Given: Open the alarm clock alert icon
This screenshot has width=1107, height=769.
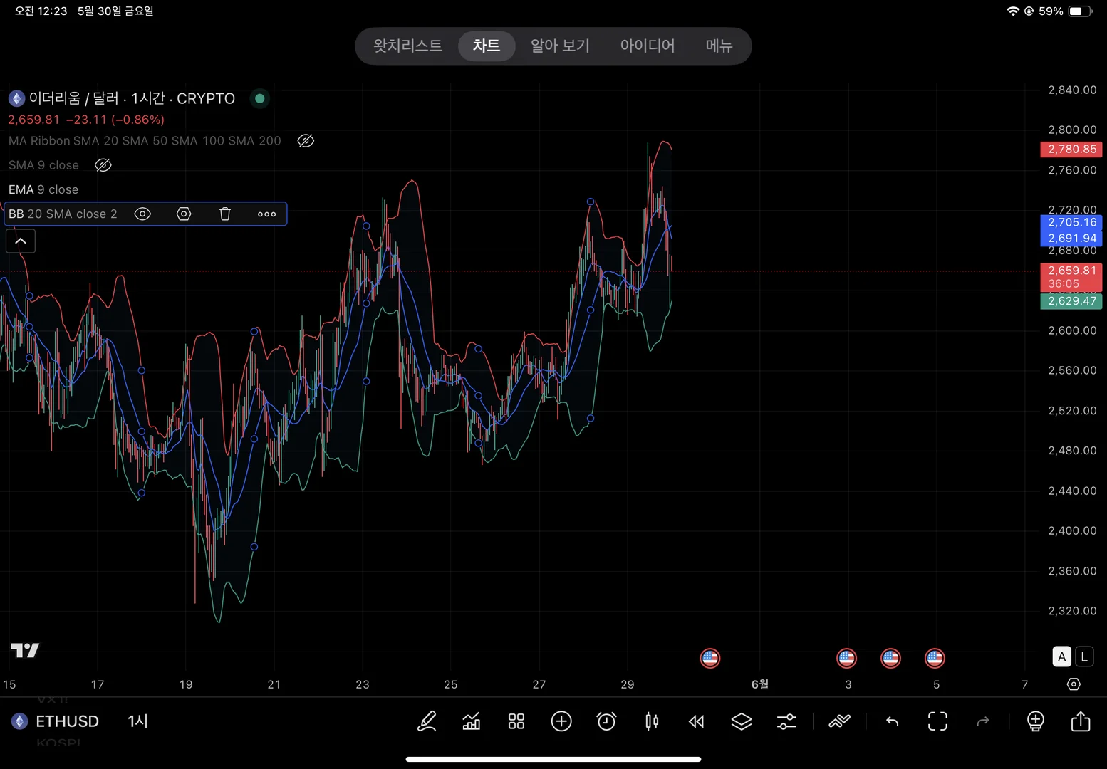Looking at the screenshot, I should click(x=606, y=721).
